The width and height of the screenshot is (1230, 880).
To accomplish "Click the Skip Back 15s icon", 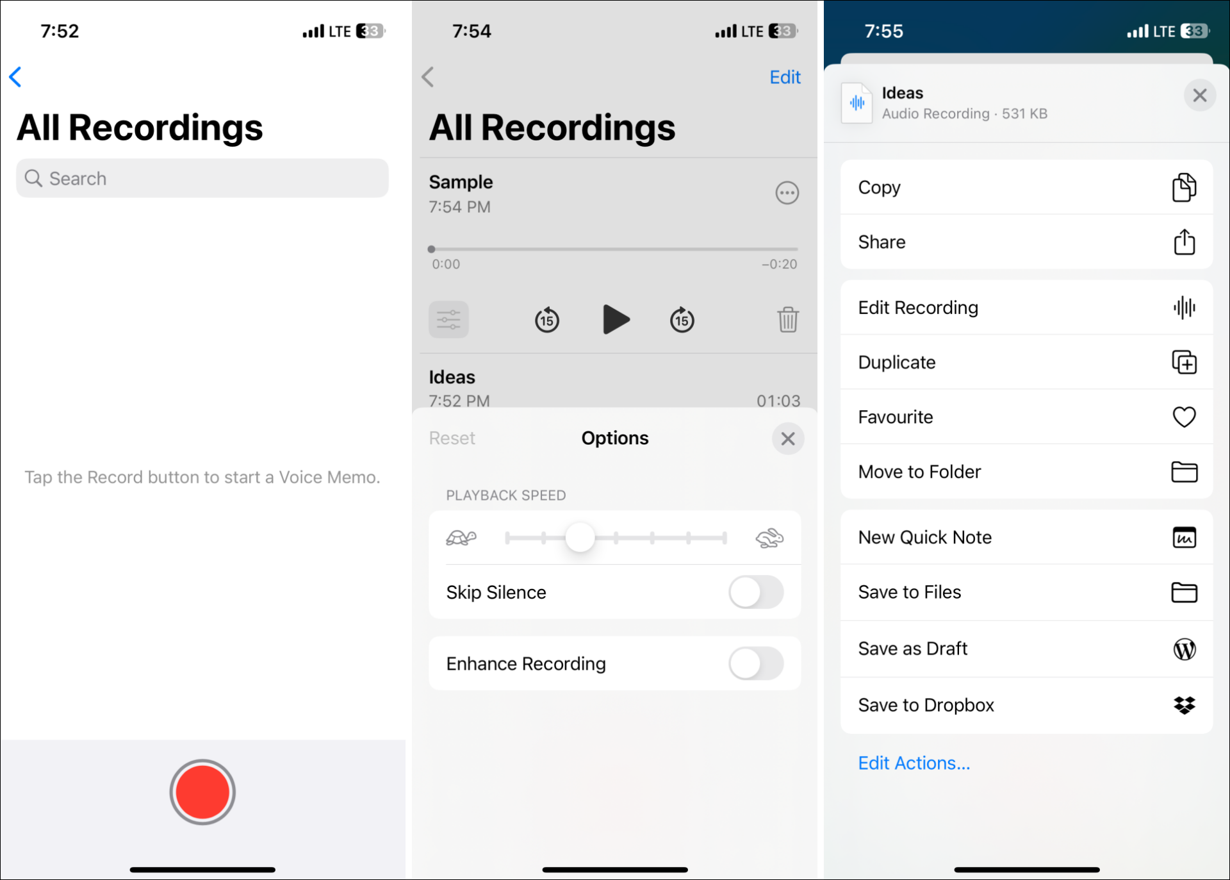I will tap(546, 320).
